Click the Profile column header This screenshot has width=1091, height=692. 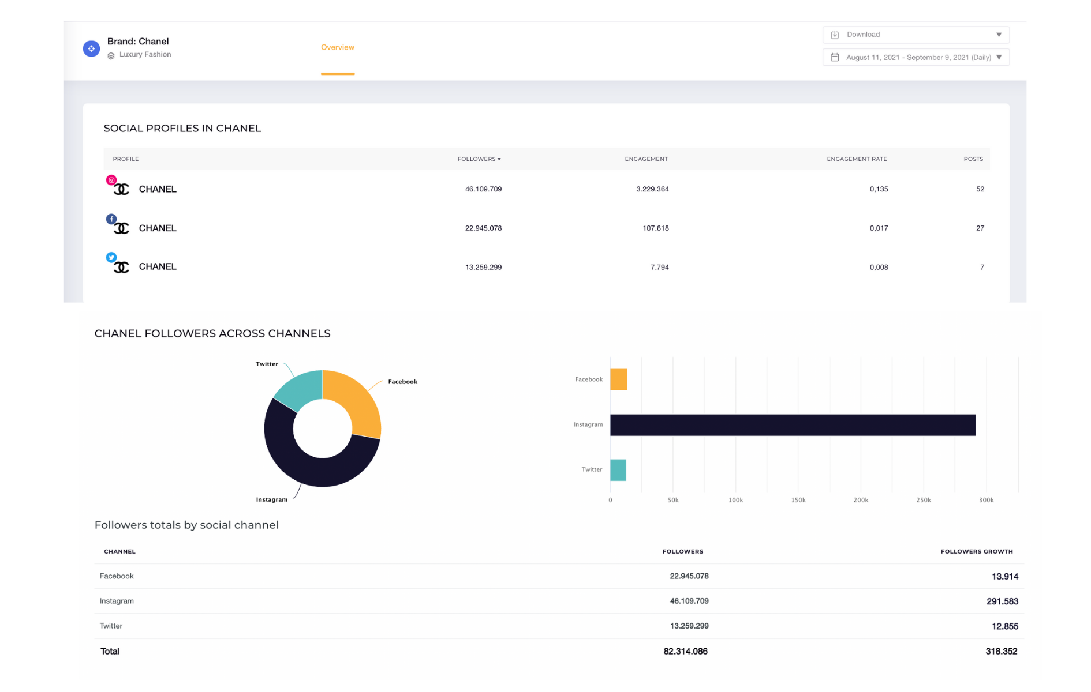point(126,159)
